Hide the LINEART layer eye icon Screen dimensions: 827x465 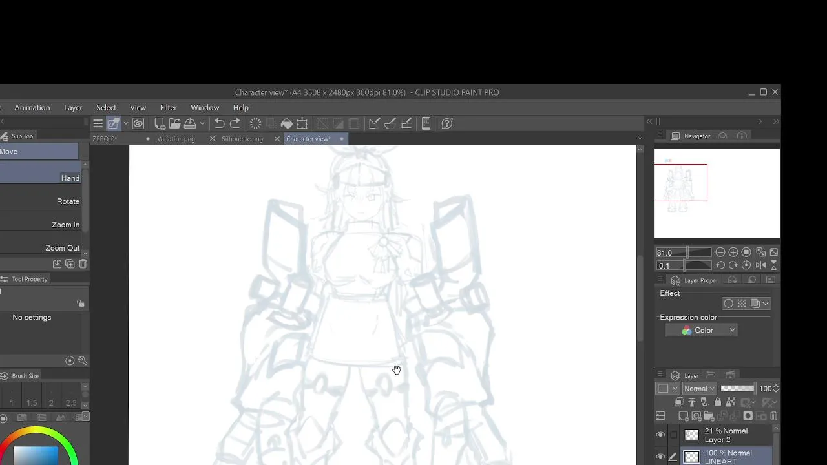point(660,457)
